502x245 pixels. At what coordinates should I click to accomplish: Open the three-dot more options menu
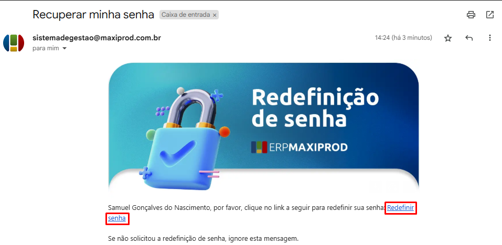(489, 38)
